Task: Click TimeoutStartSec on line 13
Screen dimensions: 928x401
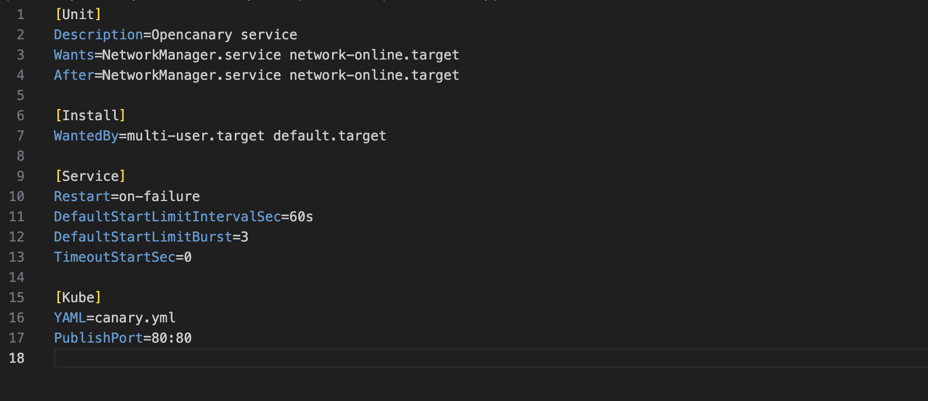Action: [115, 257]
